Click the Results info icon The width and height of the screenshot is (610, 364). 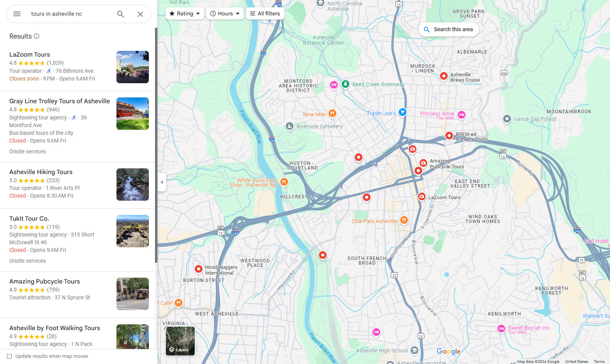37,36
